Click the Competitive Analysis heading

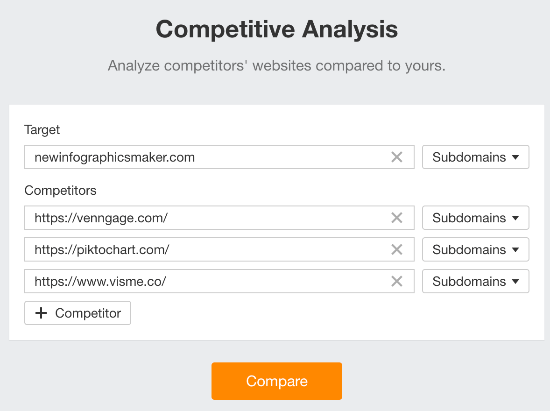coord(276,29)
